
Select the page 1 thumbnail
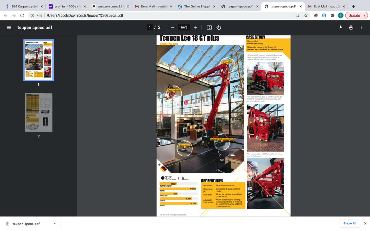[x=39, y=60]
